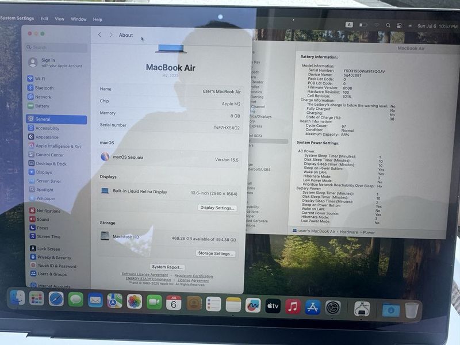The width and height of the screenshot is (460, 345).
Task: Click the settings Search field
Action: 56,47
